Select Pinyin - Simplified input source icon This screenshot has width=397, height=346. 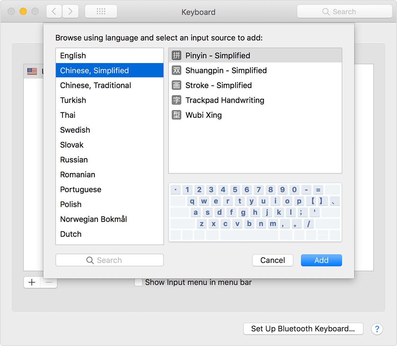click(x=176, y=56)
